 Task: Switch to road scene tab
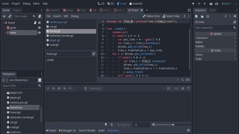pyautogui.click(x=81, y=10)
